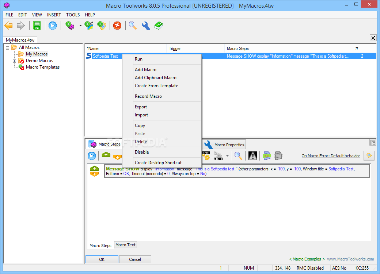Add new macro with green plus gear icon

[70, 26]
